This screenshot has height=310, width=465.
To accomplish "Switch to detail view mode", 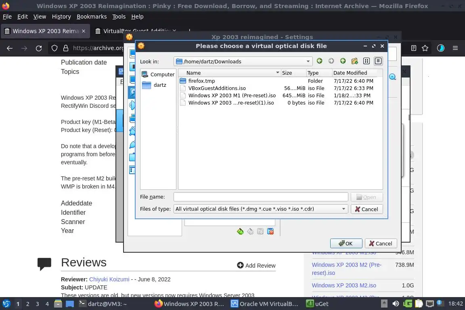I will [378, 61].
